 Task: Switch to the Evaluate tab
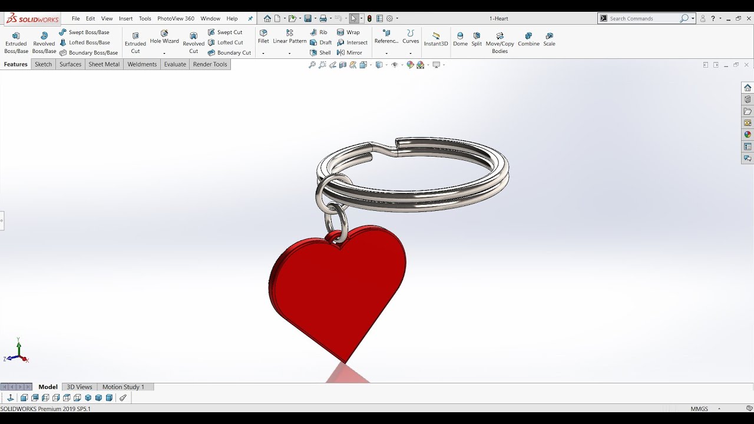(x=175, y=64)
